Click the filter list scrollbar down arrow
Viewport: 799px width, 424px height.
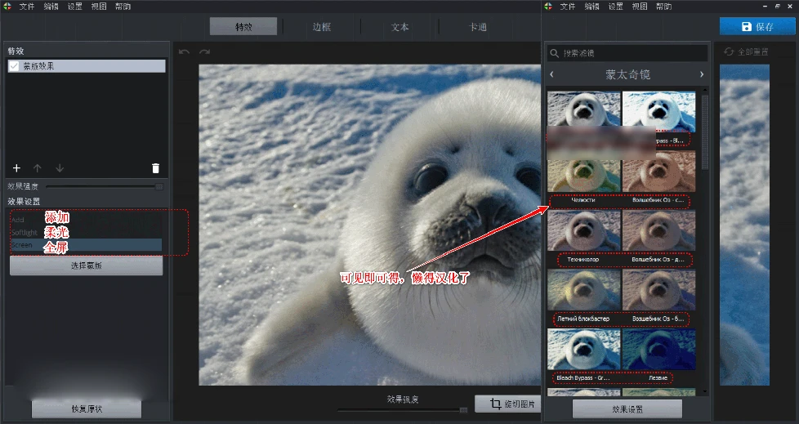pyautogui.click(x=705, y=391)
